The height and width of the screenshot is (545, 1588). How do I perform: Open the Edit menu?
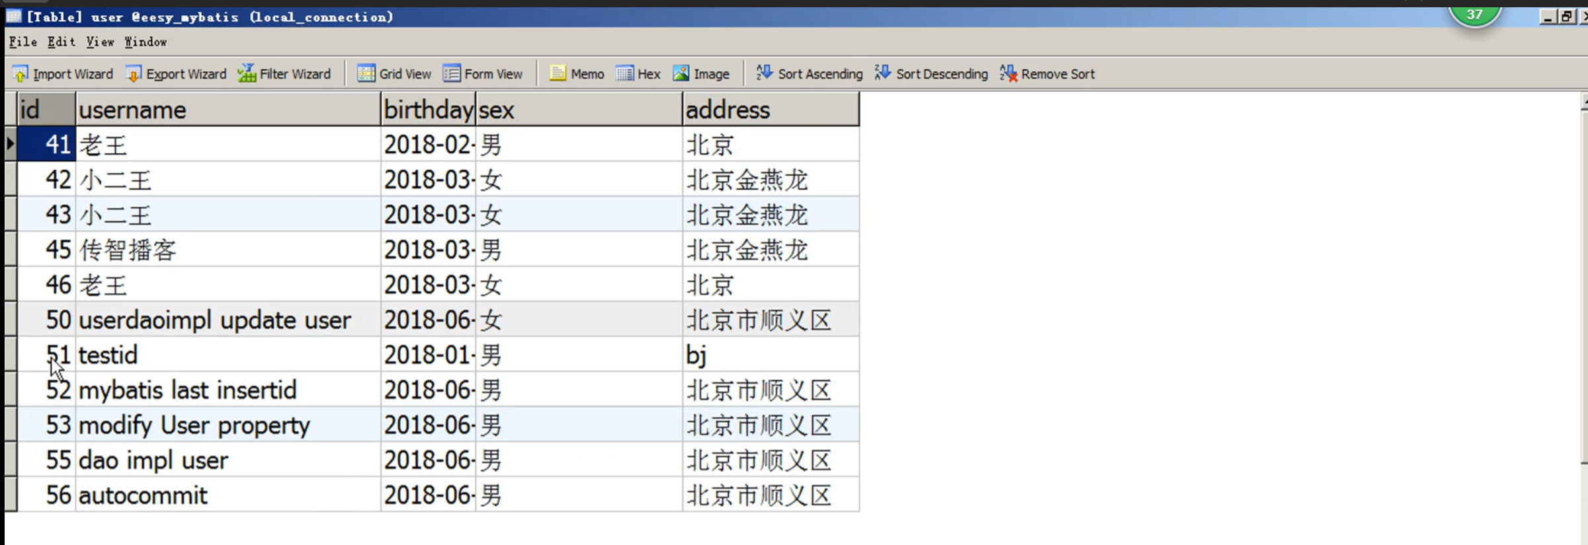[62, 42]
